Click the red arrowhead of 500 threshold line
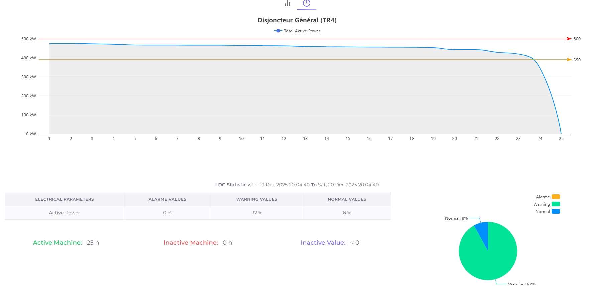This screenshot has height=286, width=589. (569, 39)
